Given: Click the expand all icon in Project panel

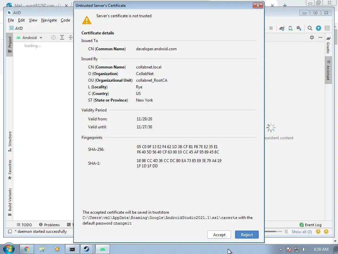Looking at the screenshot, I should pyautogui.click(x=62, y=38).
